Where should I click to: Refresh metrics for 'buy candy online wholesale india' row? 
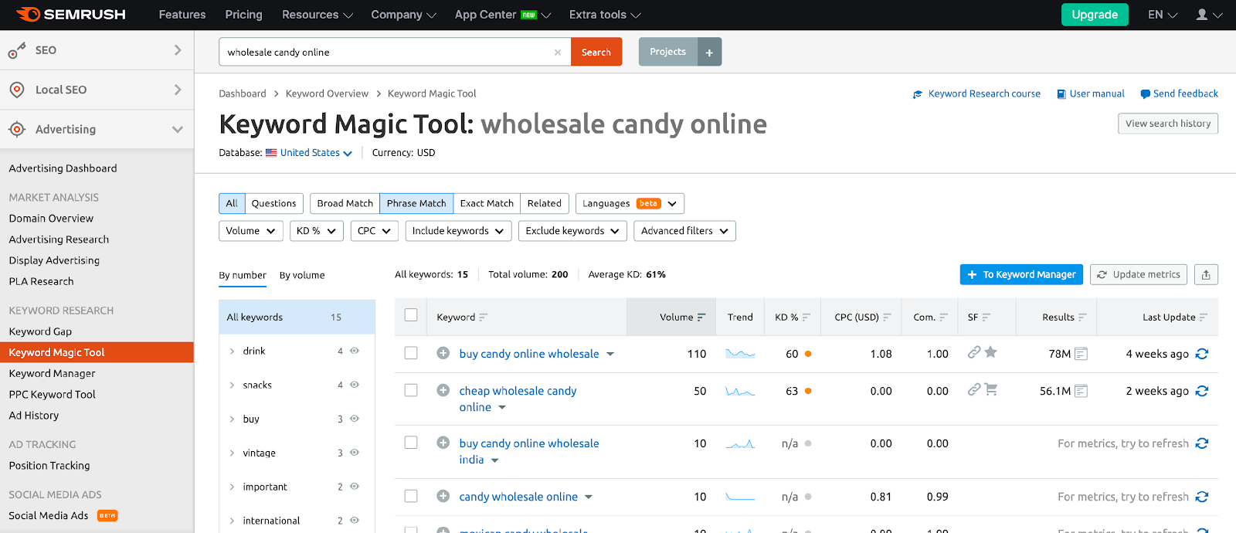[1202, 443]
